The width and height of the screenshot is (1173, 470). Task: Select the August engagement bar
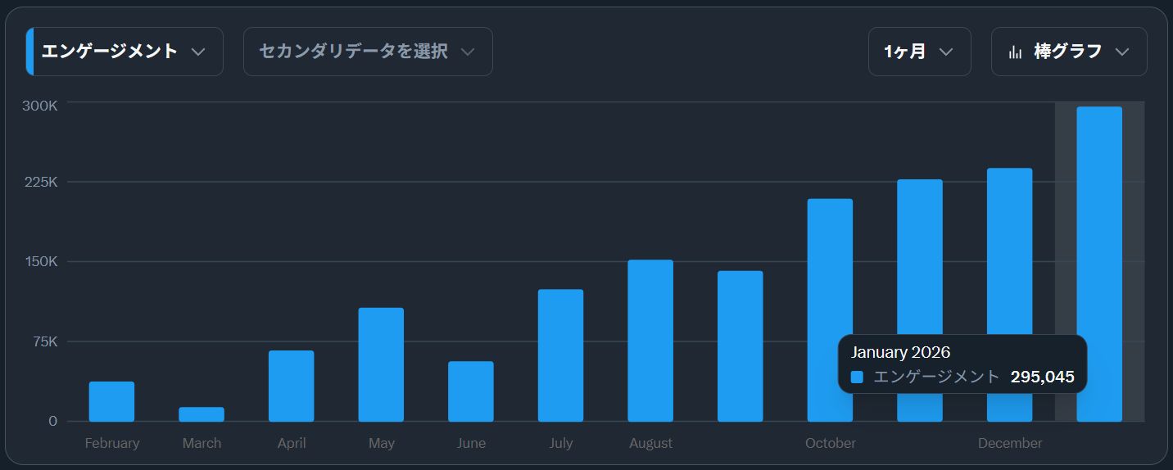[650, 341]
